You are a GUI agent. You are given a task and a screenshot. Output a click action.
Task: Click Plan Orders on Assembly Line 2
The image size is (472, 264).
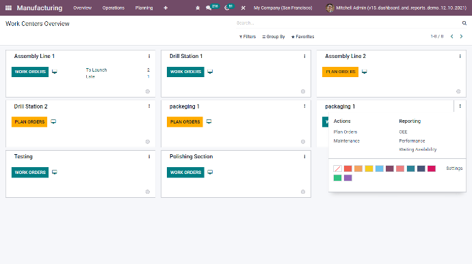pyautogui.click(x=340, y=72)
